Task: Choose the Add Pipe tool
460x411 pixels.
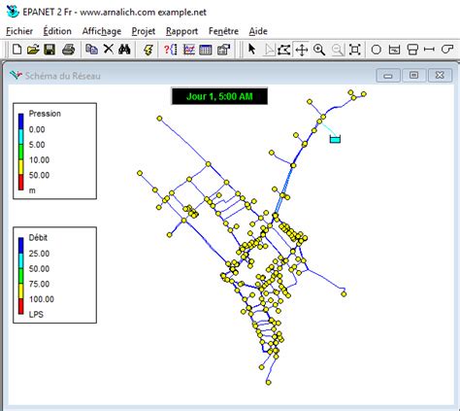Action: pos(429,50)
